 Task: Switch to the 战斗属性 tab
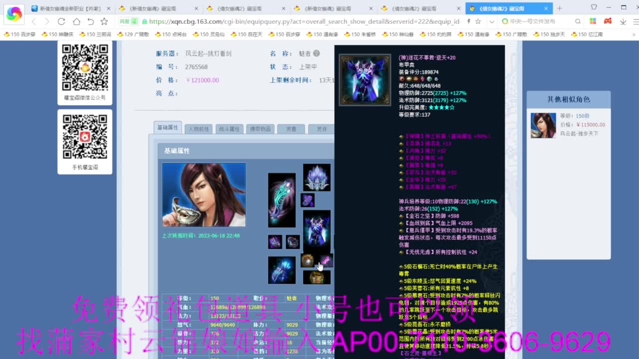pos(230,128)
